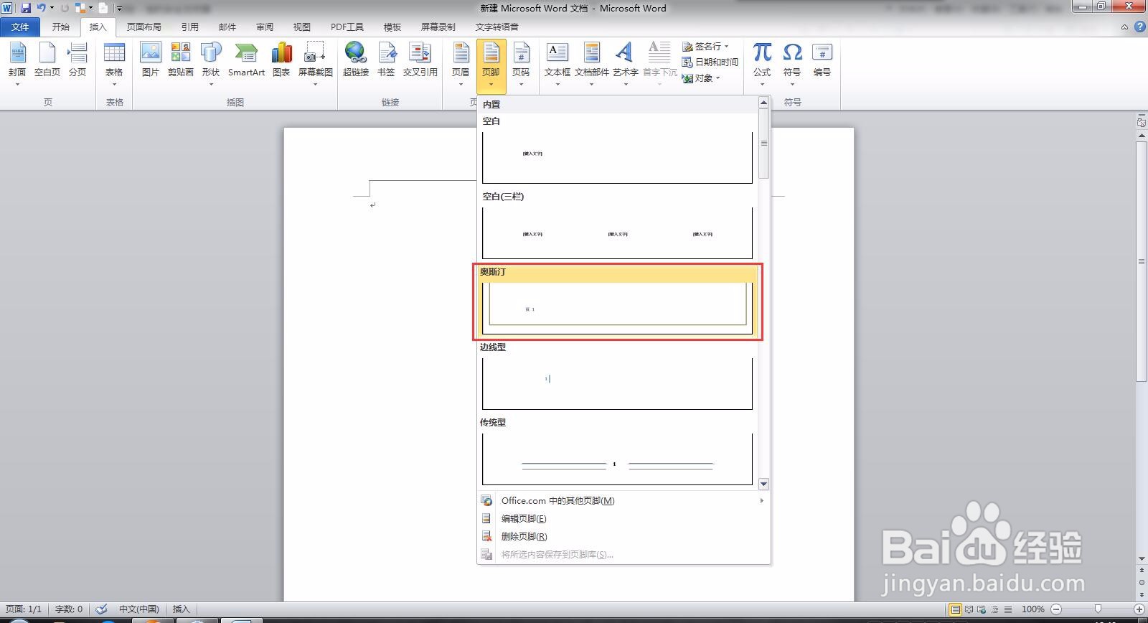The width and height of the screenshot is (1148, 623).
Task: Minimize the ribbon with the caret icon
Action: (x=1124, y=27)
